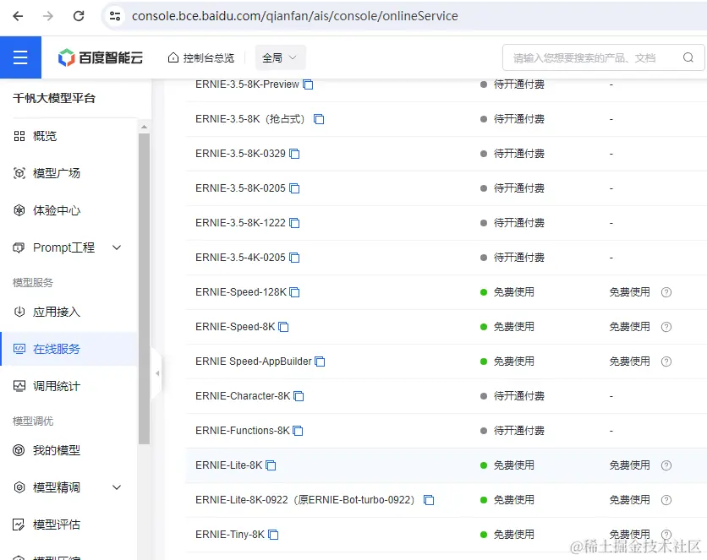Copy the ERNIE-Functions-8K name
The height and width of the screenshot is (560, 707).
click(x=298, y=432)
